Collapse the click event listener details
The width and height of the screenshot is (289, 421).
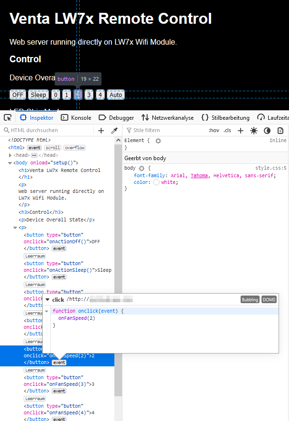47,300
